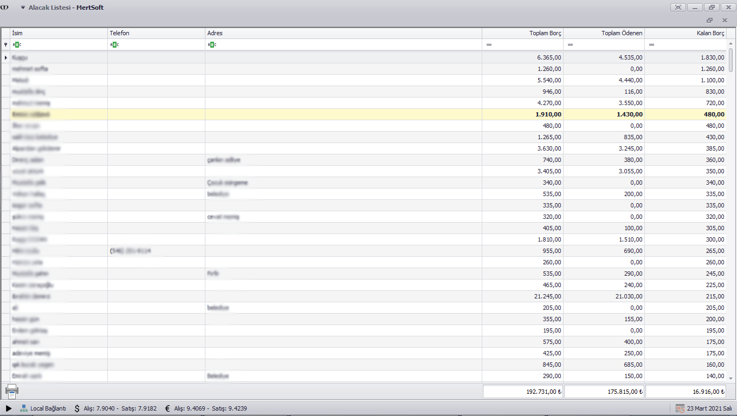Open the İsim filter condition selector
This screenshot has width=737, height=416.
pyautogui.click(x=16, y=44)
